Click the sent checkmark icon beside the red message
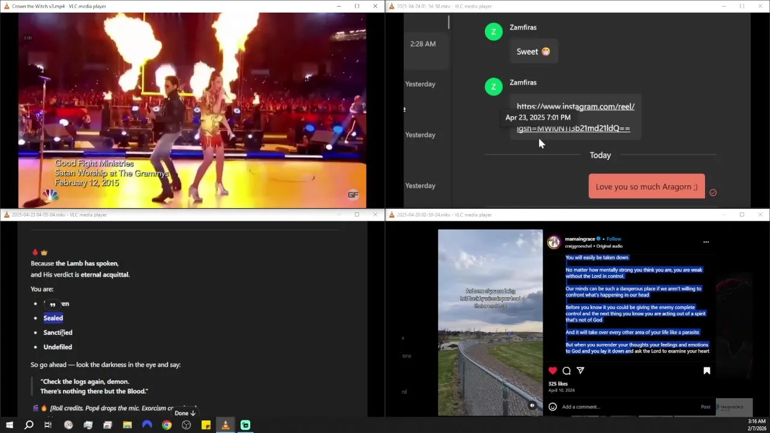The height and width of the screenshot is (433, 770). tap(713, 192)
